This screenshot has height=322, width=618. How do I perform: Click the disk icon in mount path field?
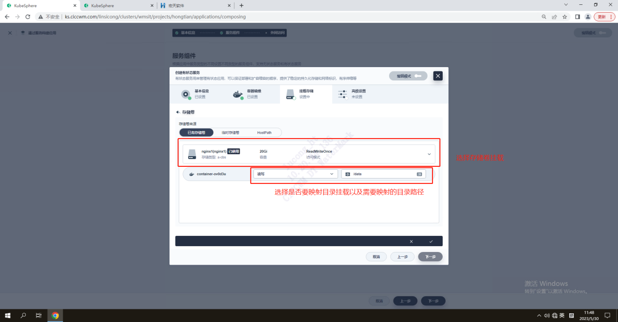click(348, 174)
